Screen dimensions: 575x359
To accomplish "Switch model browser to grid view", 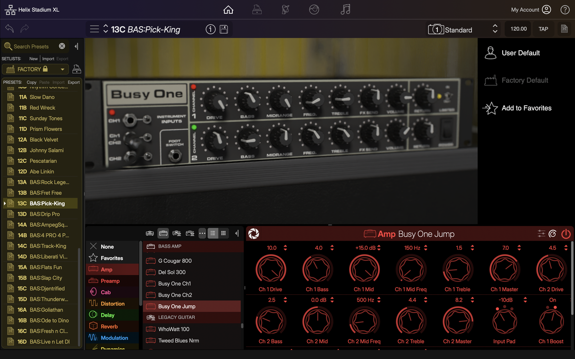I will 223,233.
